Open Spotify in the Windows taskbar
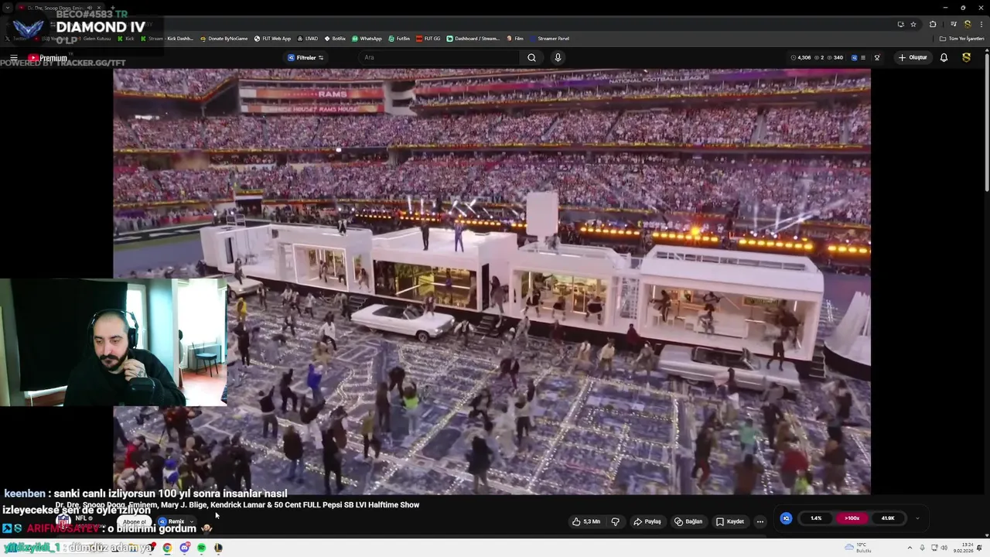 (x=201, y=548)
